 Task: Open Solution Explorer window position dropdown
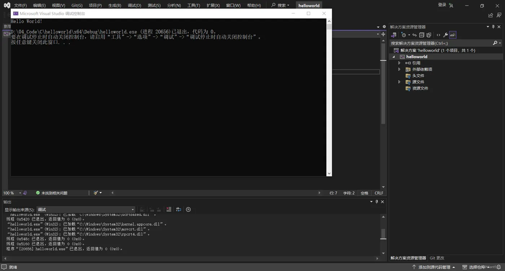(488, 27)
